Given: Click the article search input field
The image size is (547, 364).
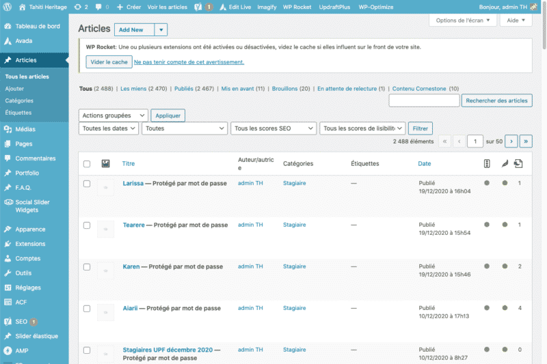Looking at the screenshot, I should [424, 100].
